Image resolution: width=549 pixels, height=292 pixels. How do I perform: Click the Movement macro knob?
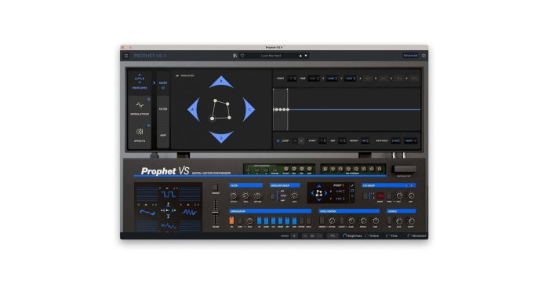click(x=409, y=236)
